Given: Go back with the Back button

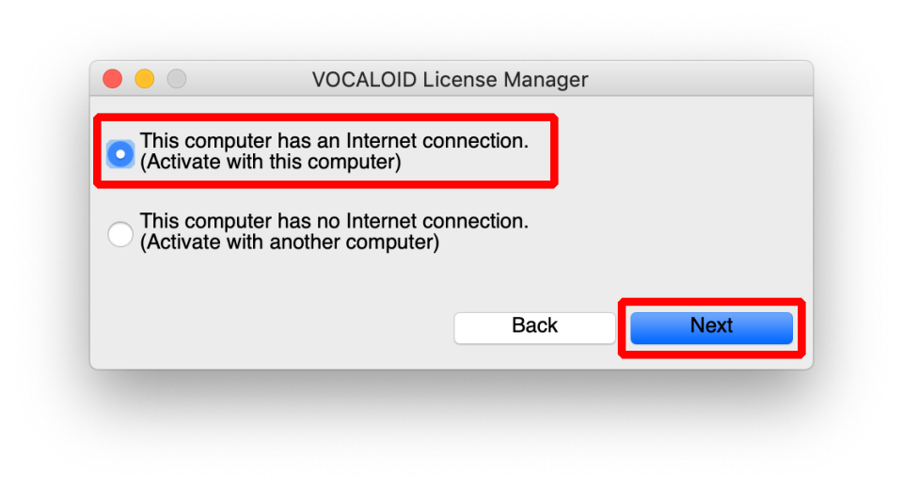Looking at the screenshot, I should [x=534, y=326].
